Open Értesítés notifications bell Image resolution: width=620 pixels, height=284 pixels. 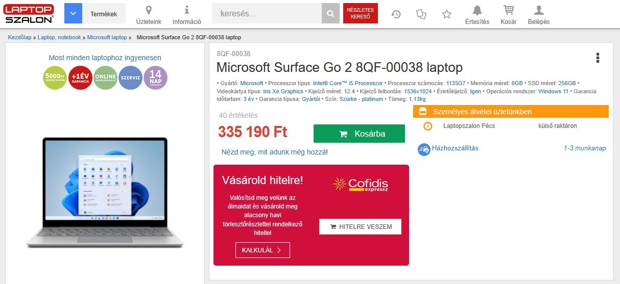point(477,11)
